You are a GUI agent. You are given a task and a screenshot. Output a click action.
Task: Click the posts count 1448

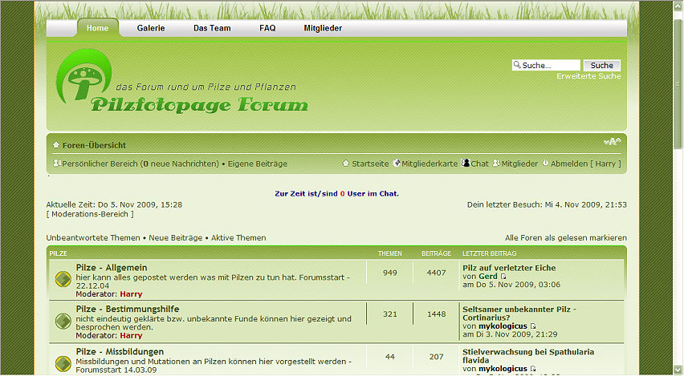click(x=436, y=314)
